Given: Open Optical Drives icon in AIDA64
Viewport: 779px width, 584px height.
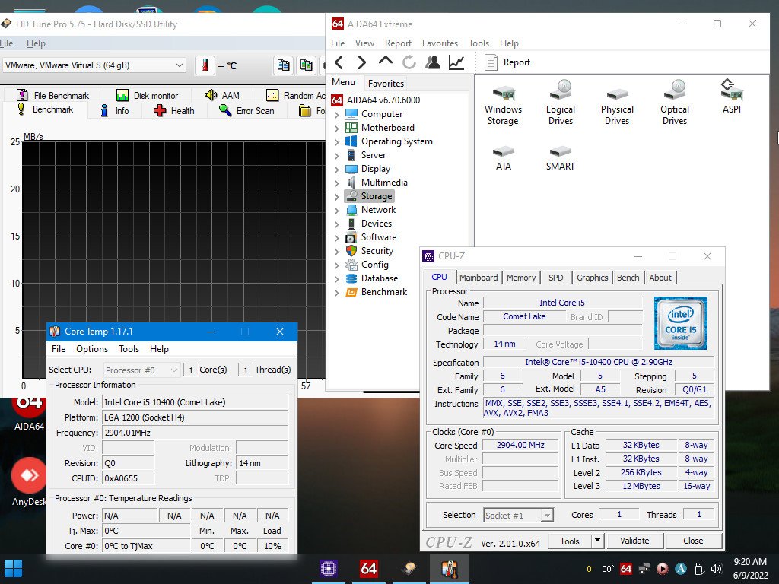Looking at the screenshot, I should tap(674, 103).
